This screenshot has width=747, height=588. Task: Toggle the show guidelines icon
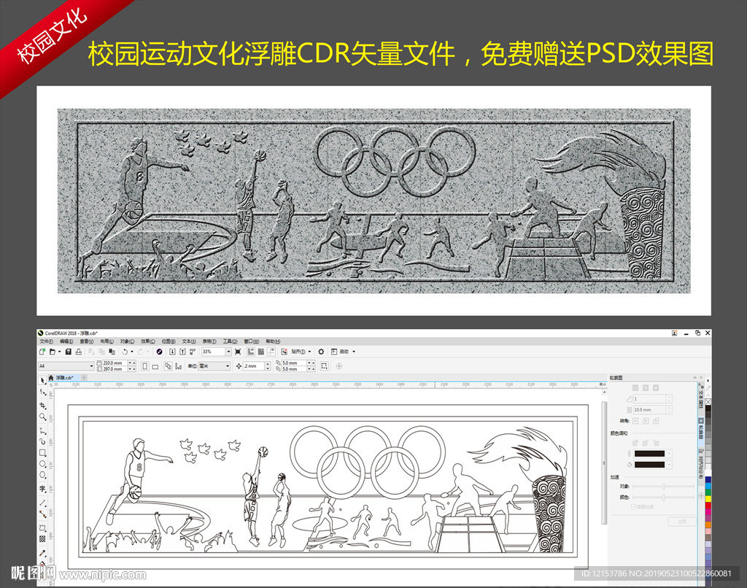click(271, 352)
